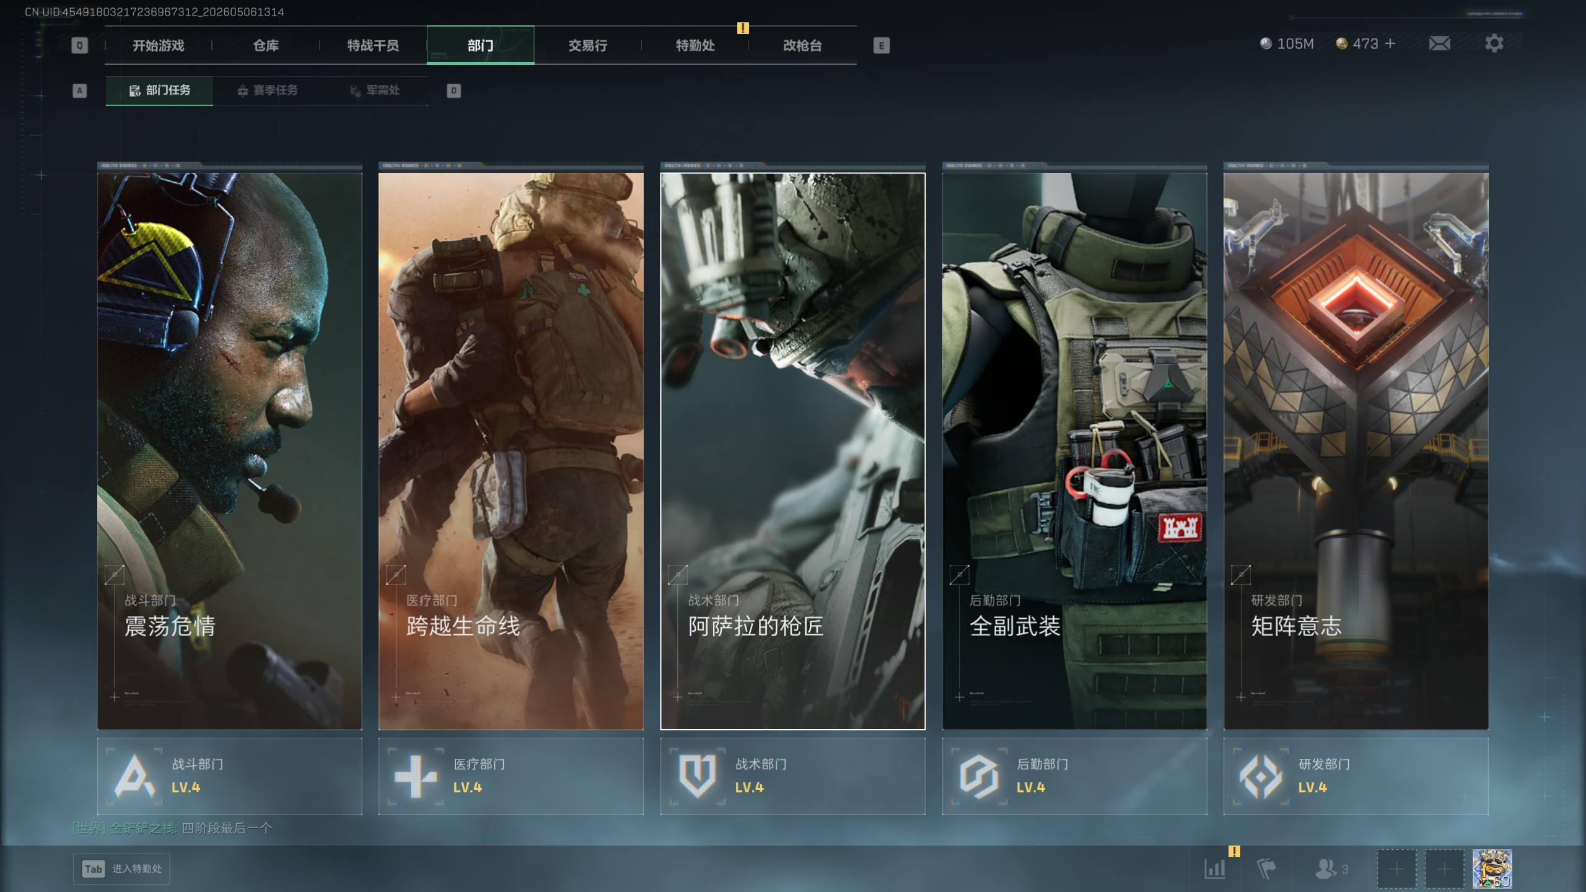The width and height of the screenshot is (1586, 892).
Task: Click the 473 gold balance
Action: pos(1365,43)
